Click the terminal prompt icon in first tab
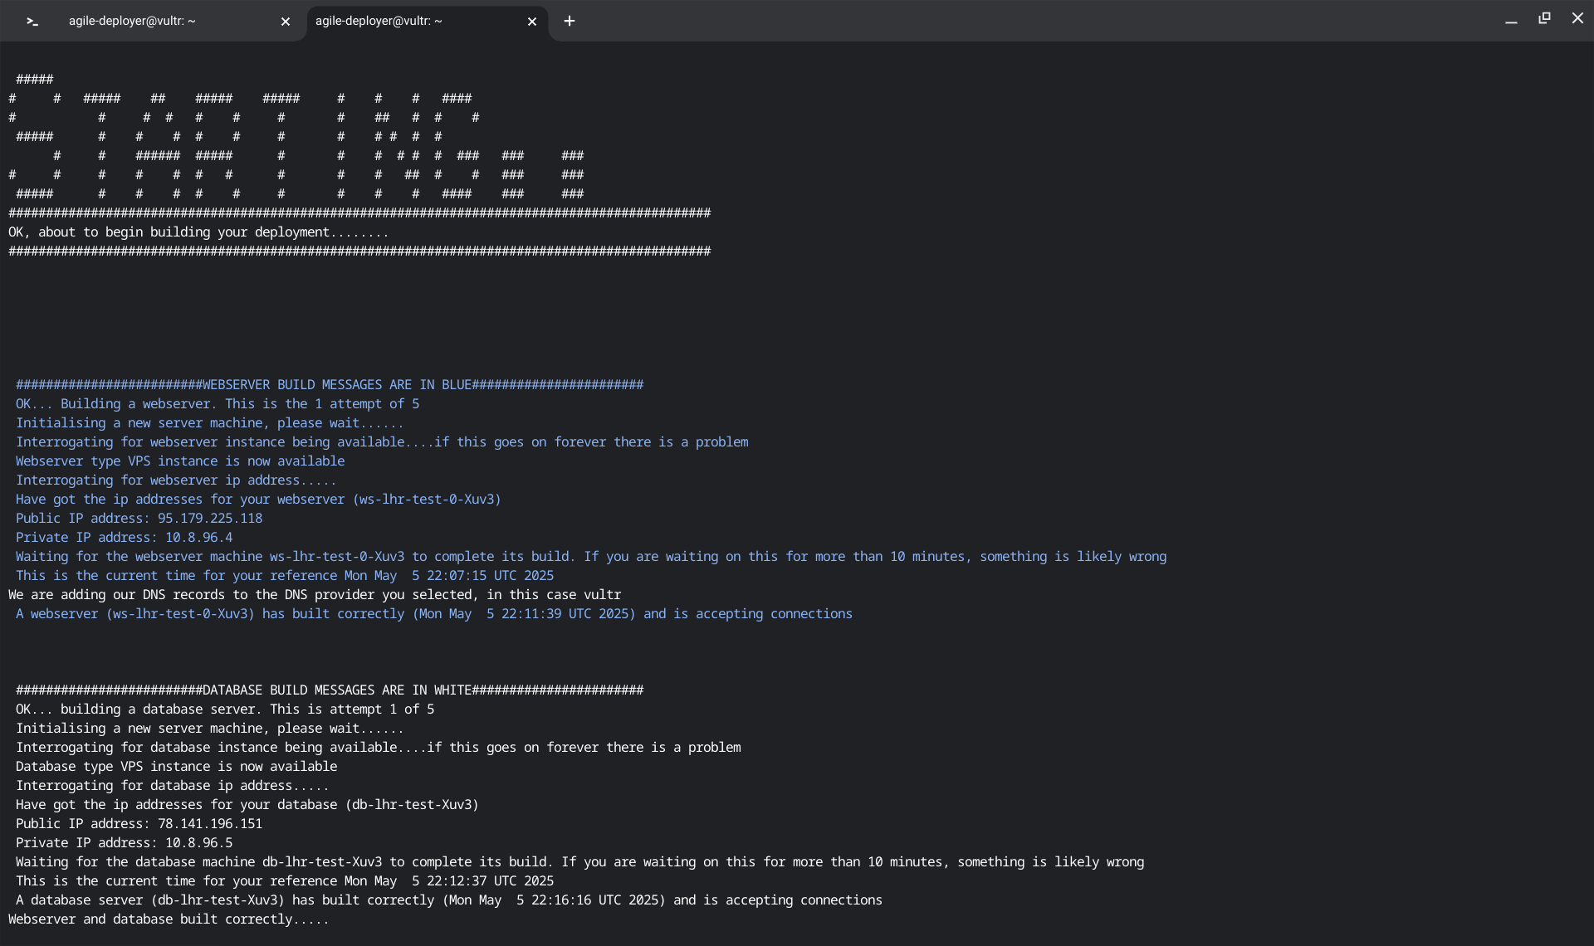Viewport: 1594px width, 946px height. pyautogui.click(x=32, y=22)
